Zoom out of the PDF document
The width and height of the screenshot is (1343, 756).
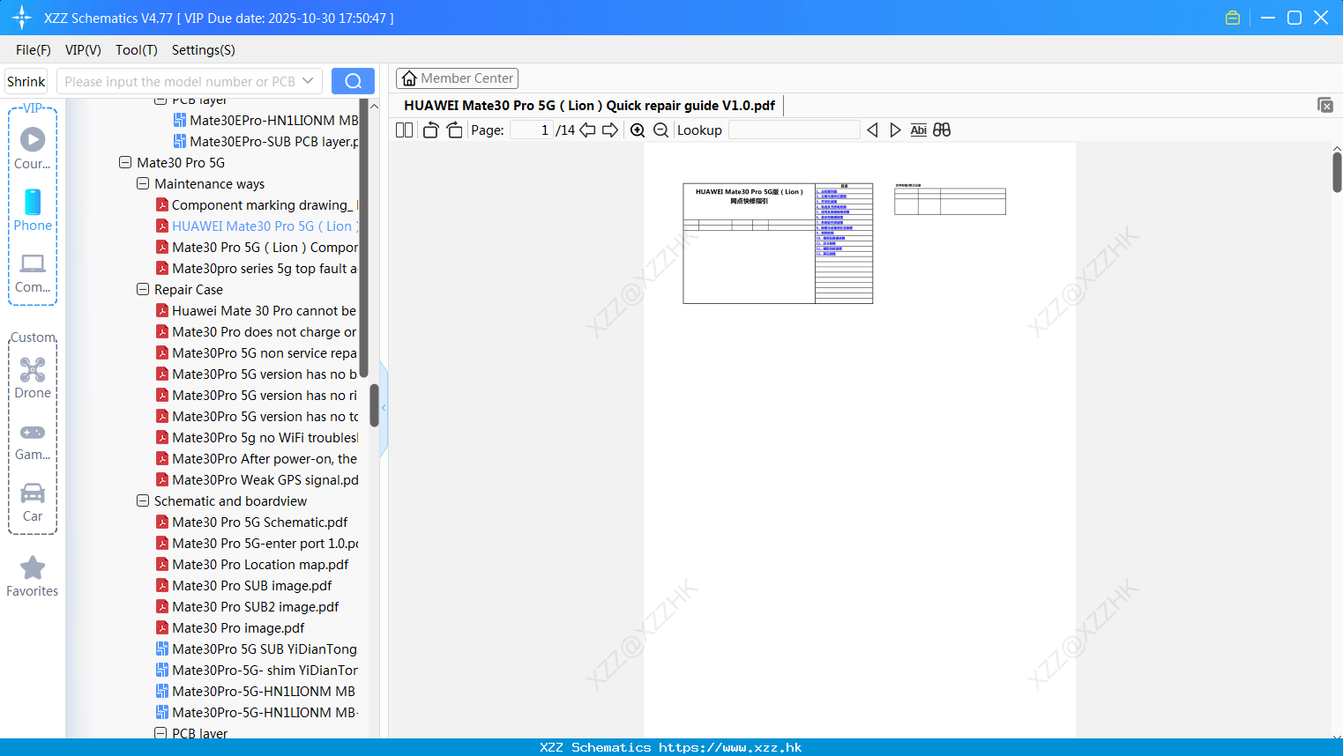(660, 130)
